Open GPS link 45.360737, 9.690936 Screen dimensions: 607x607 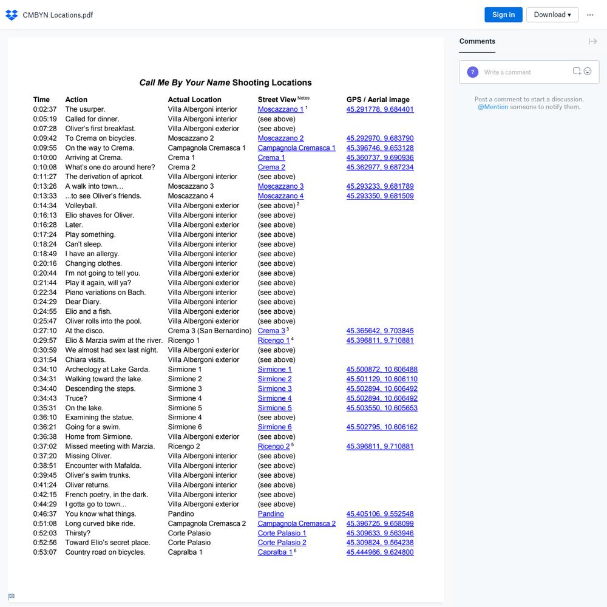tap(380, 158)
